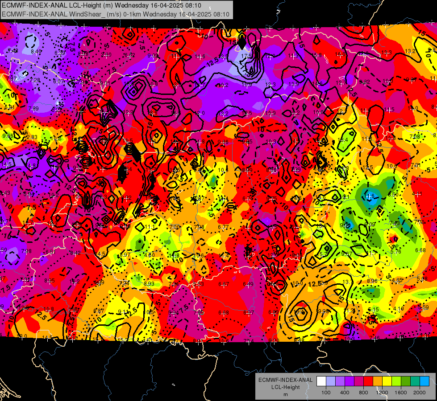
Task: Click the pale lavender legend swatch
Action: tap(331, 381)
